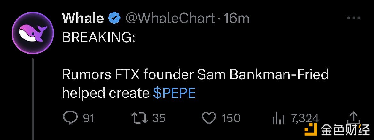Click the $PEPE cashtag

coord(174,93)
